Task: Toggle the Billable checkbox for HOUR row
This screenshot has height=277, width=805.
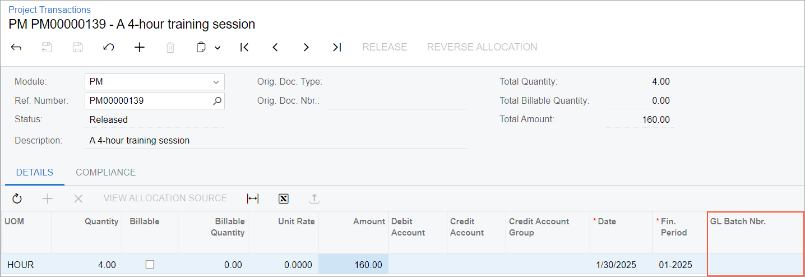Action: (x=150, y=265)
